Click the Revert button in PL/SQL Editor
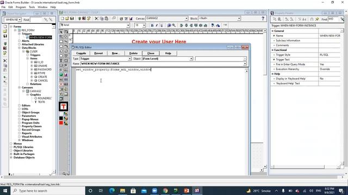This screenshot has height=195, width=348. (x=98, y=53)
